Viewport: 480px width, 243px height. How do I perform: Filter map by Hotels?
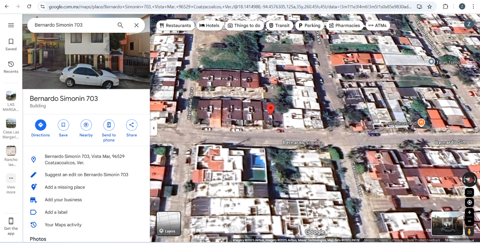(x=210, y=26)
